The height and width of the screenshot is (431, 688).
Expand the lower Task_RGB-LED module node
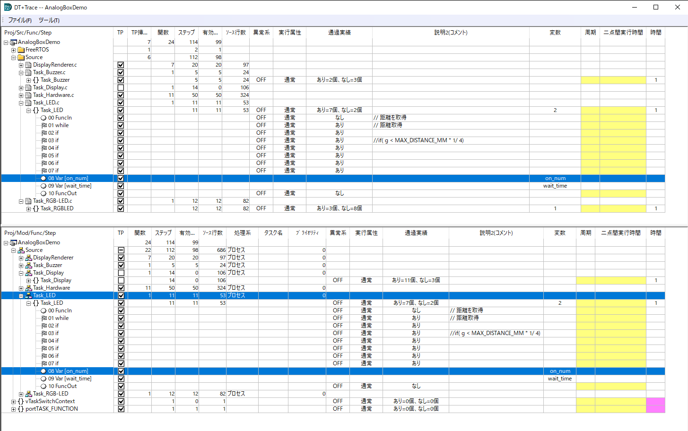21,394
